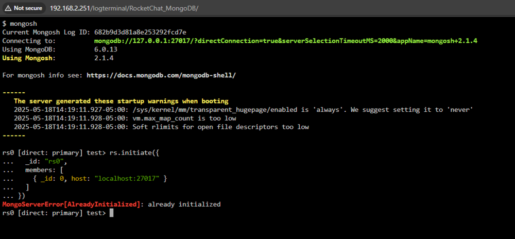The height and width of the screenshot is (239, 515).
Task: Open the docs.mongodb.com/mongodb-shell link
Action: pyautogui.click(x=161, y=75)
